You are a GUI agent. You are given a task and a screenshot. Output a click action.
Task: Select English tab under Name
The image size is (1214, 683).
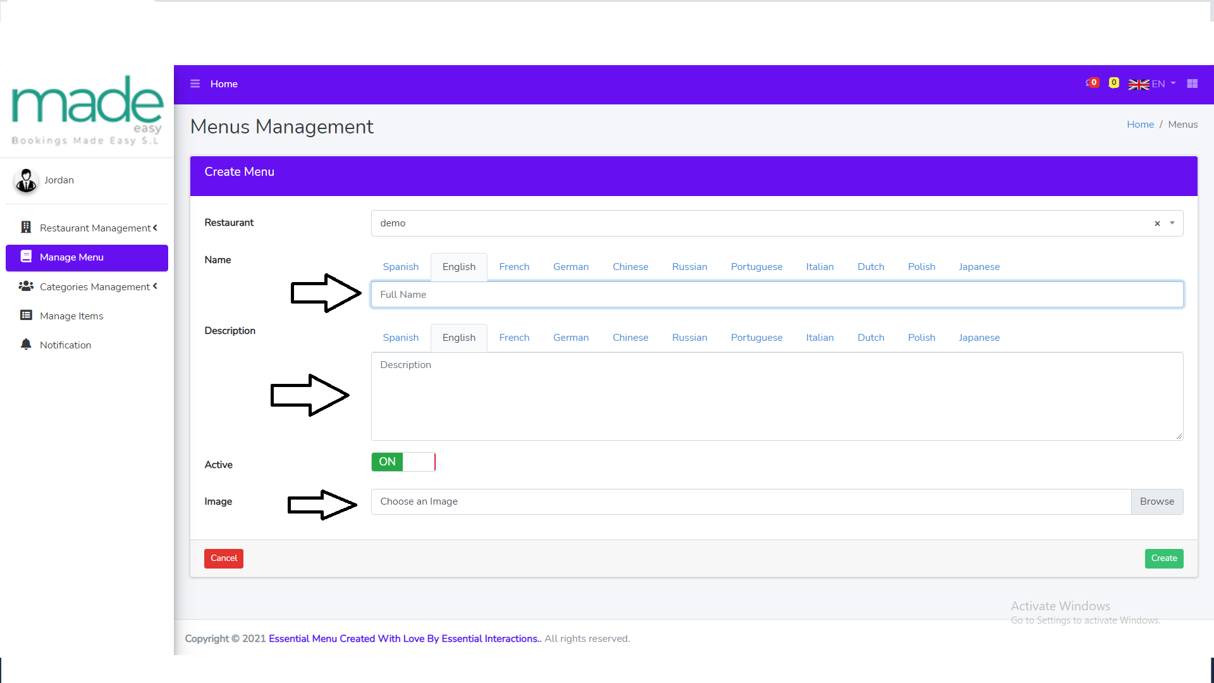pos(459,267)
